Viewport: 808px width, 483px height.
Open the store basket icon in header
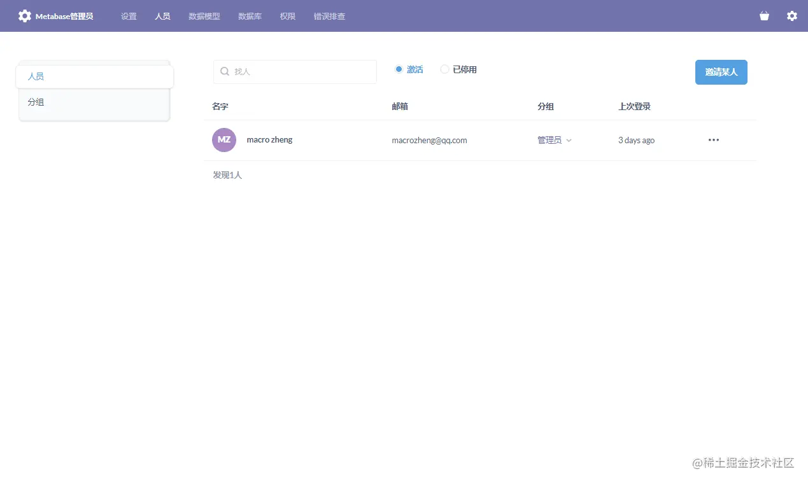tap(764, 16)
